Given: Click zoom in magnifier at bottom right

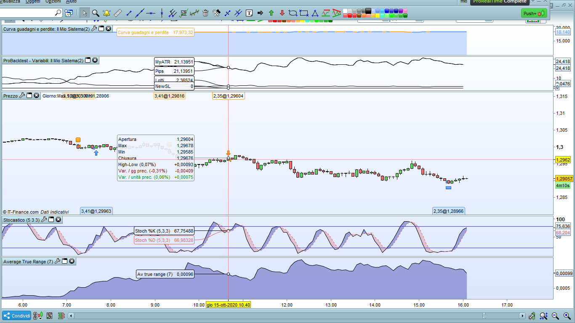Looking at the screenshot, I should tap(567, 316).
